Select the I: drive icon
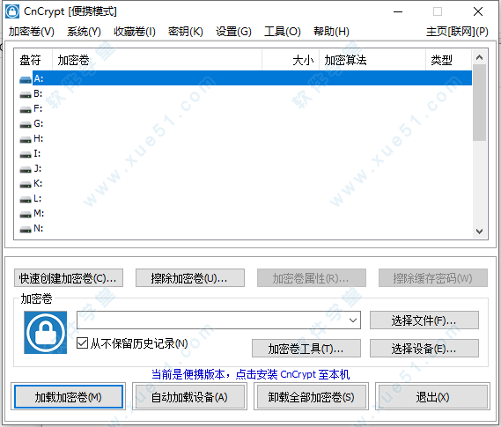The height and width of the screenshot is (427, 501). [26, 154]
